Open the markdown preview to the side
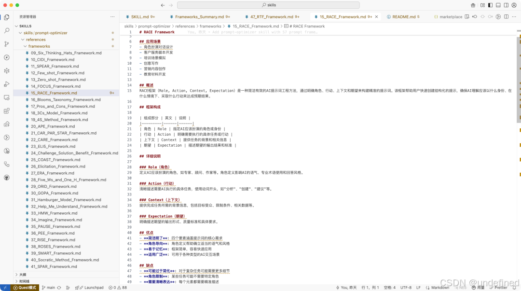Viewport: 521px width, 291px height. pos(467,16)
